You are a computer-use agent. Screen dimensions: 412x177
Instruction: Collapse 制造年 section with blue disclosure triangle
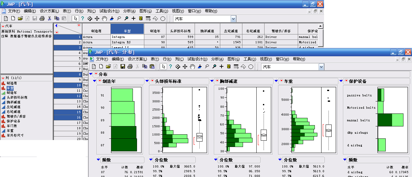[94, 81]
